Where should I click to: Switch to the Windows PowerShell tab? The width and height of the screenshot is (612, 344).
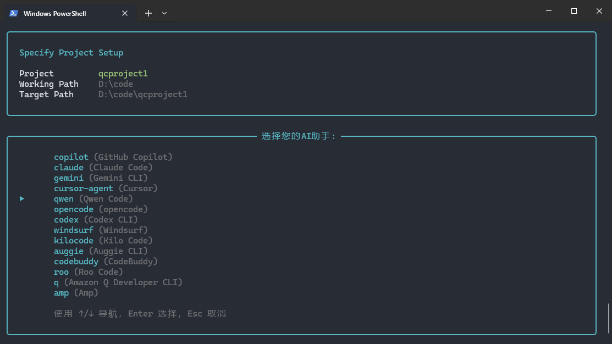(x=66, y=13)
